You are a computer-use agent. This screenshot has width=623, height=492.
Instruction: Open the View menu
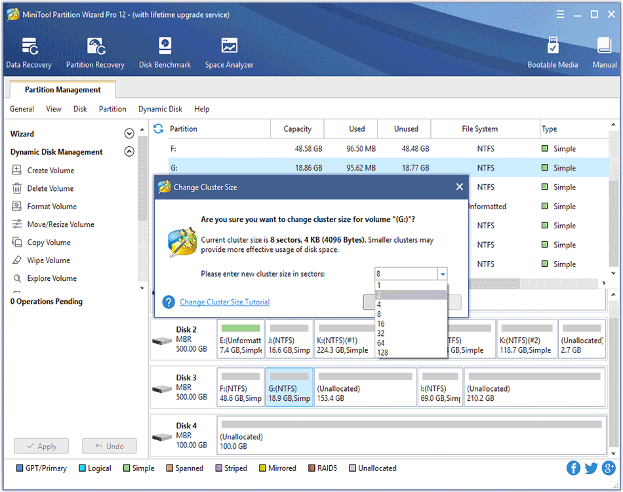coord(54,109)
